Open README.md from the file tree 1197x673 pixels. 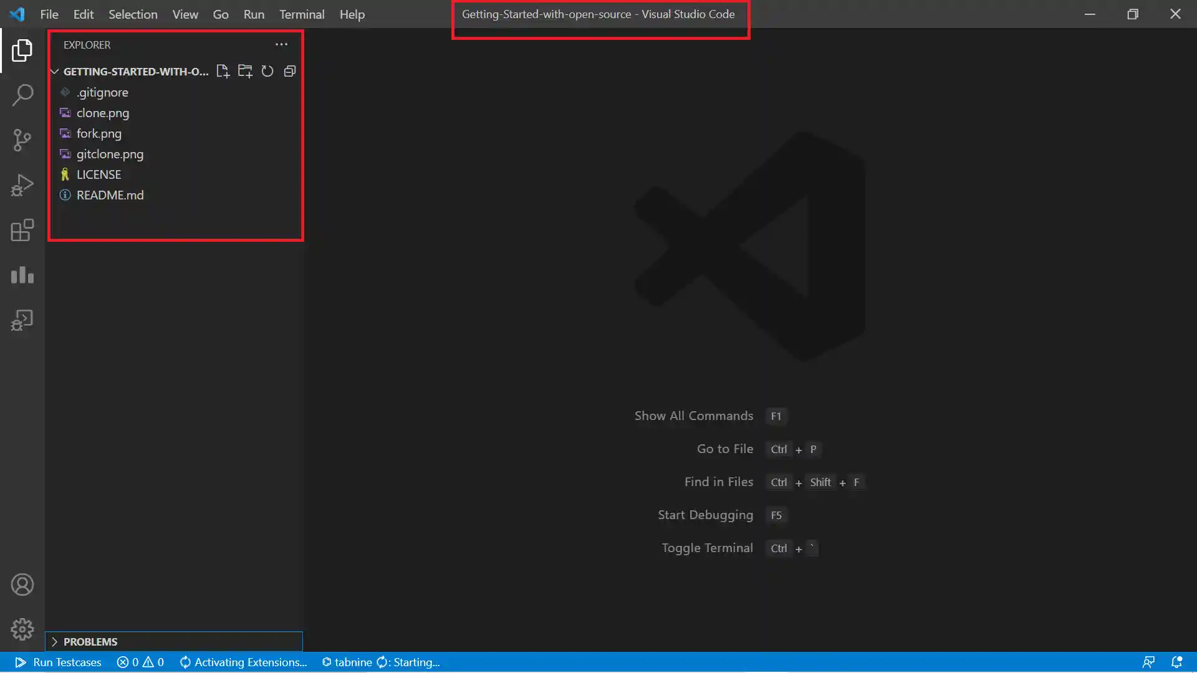tap(110, 195)
